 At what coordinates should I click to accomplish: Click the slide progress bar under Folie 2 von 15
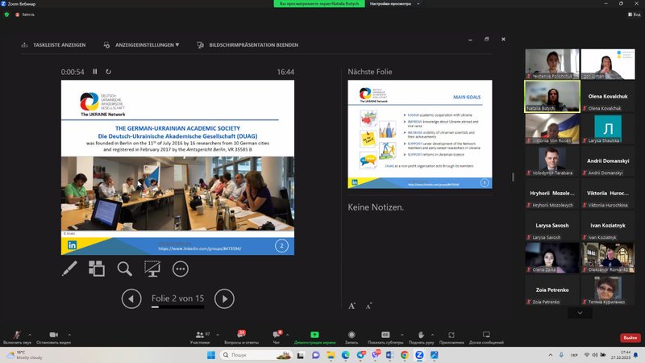tap(177, 307)
